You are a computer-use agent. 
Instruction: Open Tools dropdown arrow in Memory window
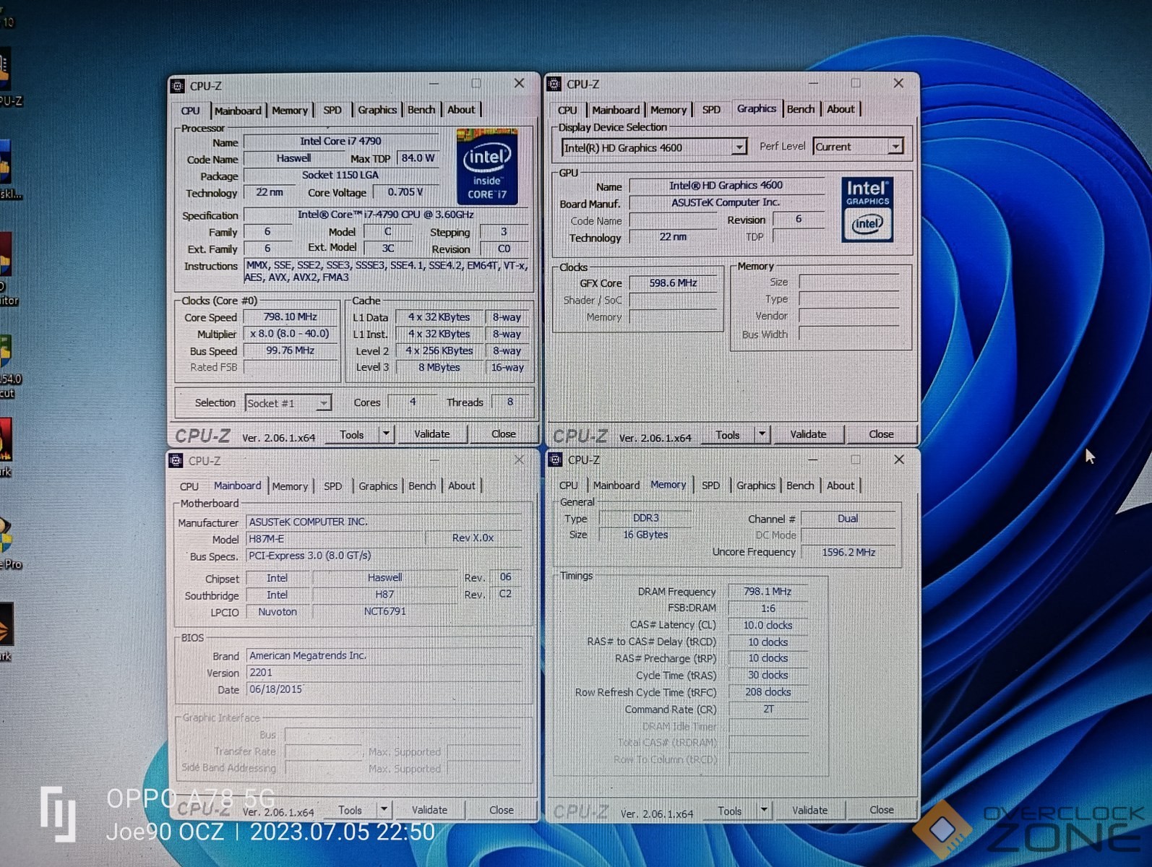[764, 811]
